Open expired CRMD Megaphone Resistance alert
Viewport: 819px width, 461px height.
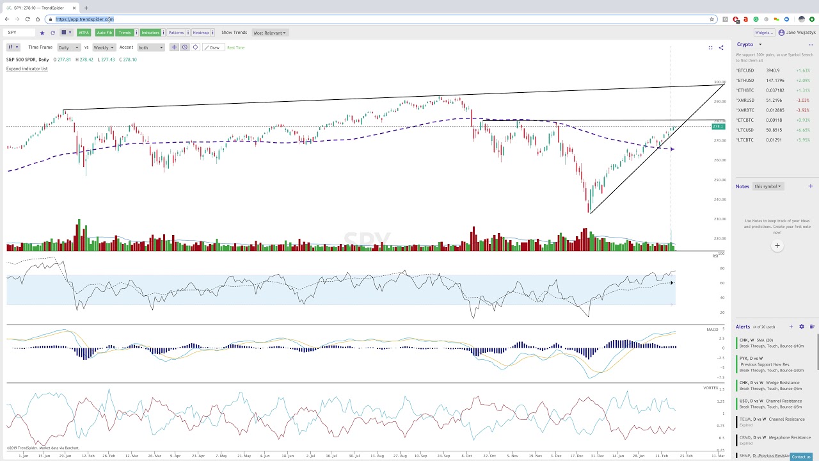coord(774,441)
